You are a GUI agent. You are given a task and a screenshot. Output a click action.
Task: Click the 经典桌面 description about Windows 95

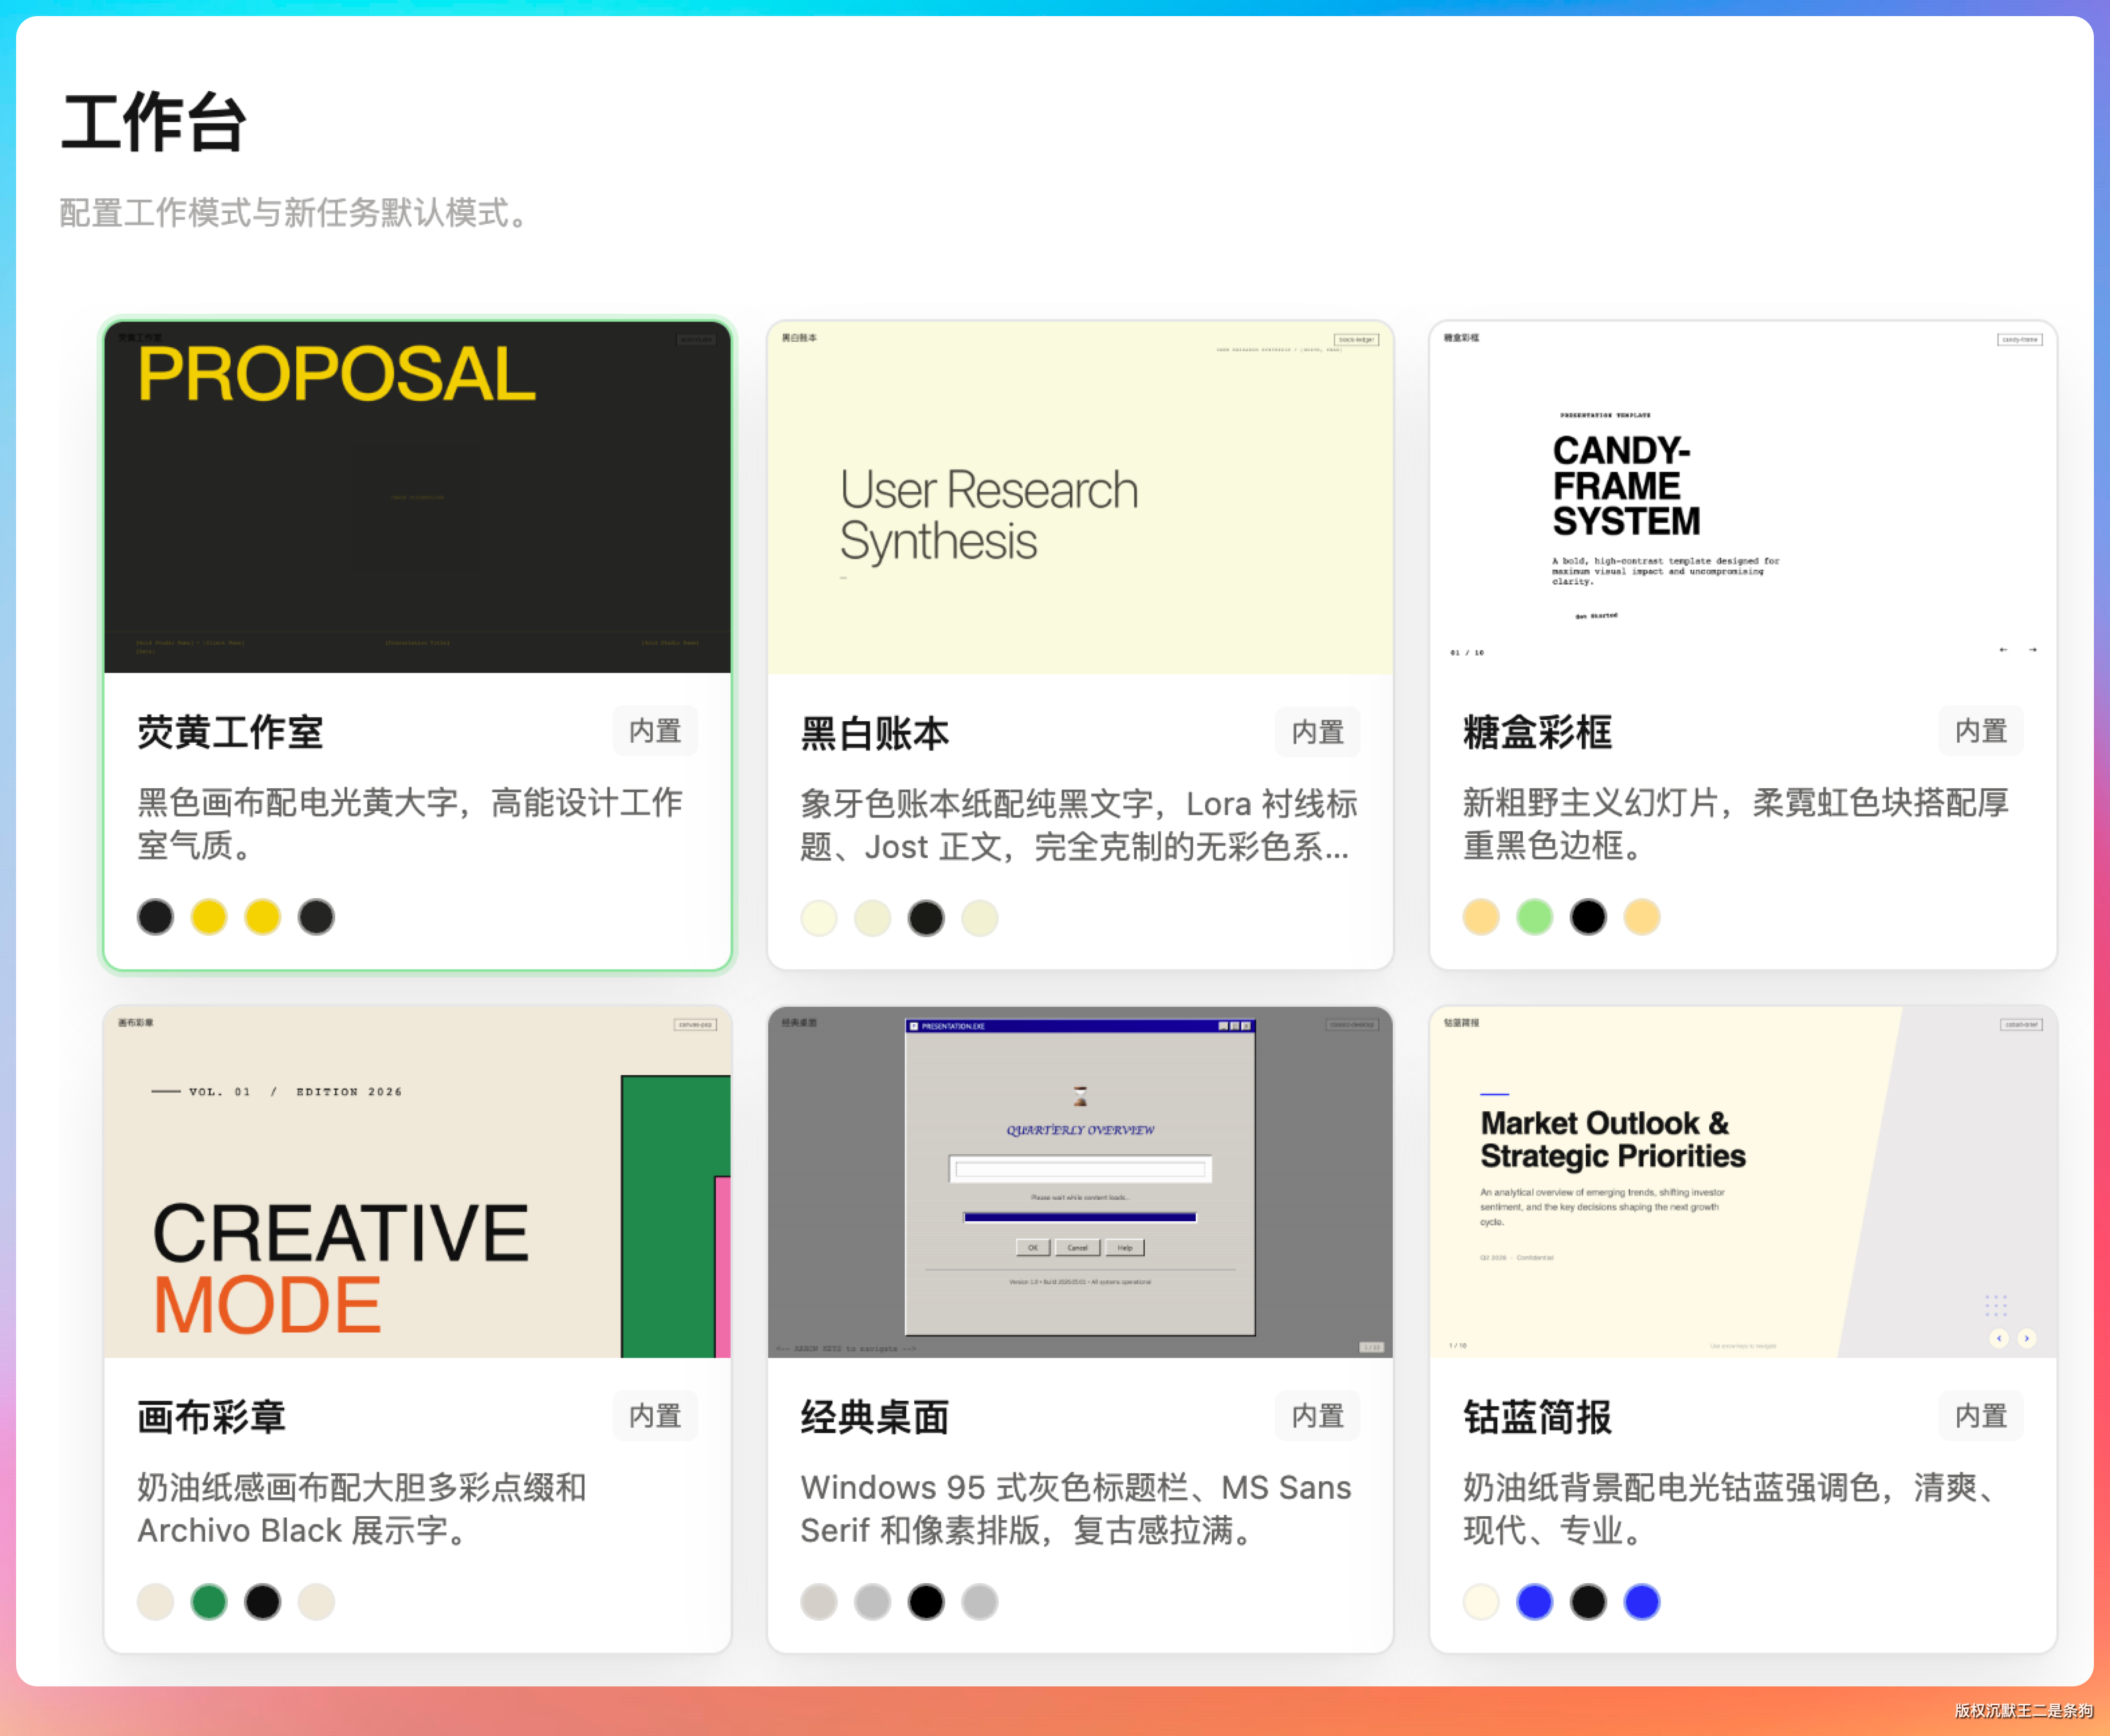(1075, 1509)
